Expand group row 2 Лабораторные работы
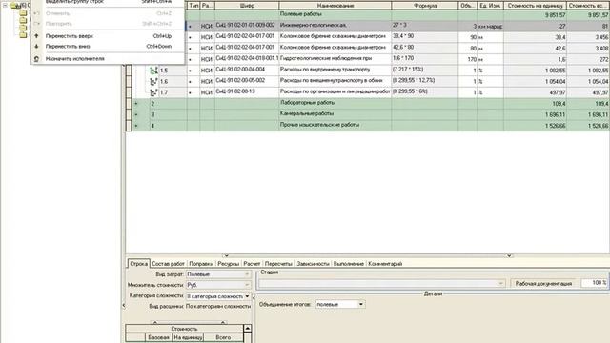 pos(136,104)
